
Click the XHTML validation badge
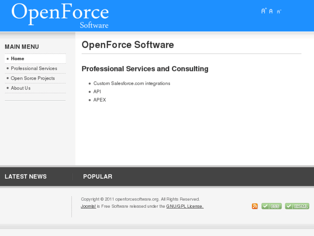coord(297,206)
